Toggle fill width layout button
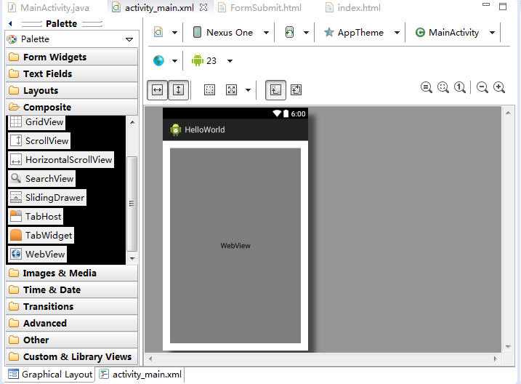The image size is (521, 384). click(157, 89)
